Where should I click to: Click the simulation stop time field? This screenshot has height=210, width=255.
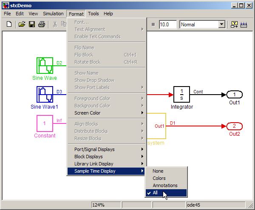tap(168, 25)
